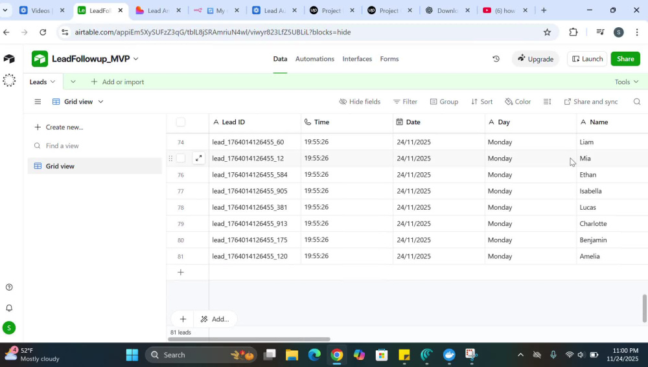
Task: Click the Launch button
Action: (x=587, y=59)
